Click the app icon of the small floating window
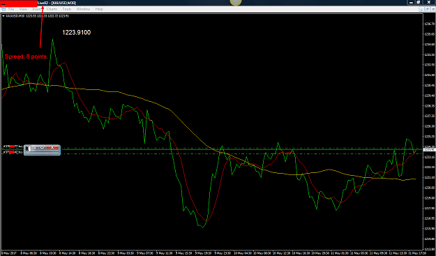Screen dimensions: 436x256 [x=27, y=149]
